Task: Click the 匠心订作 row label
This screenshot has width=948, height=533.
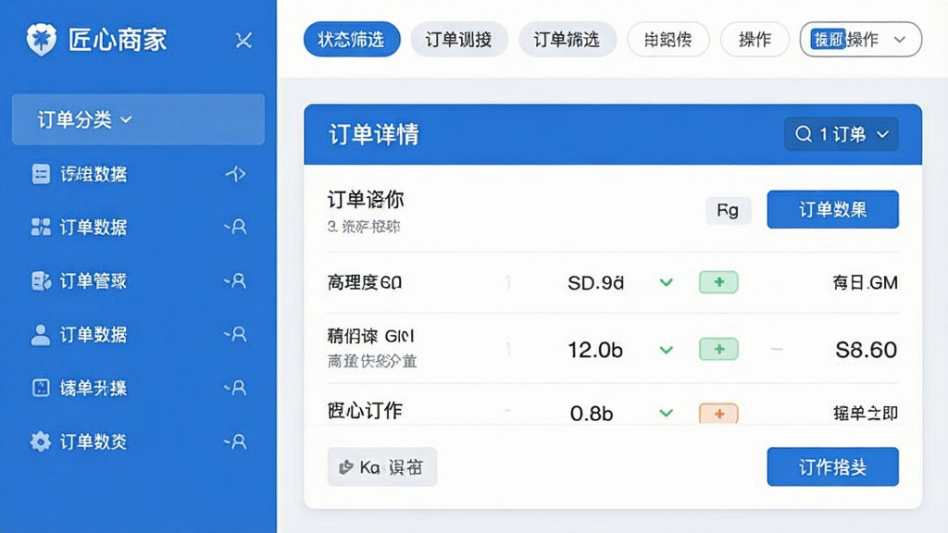Action: (365, 411)
